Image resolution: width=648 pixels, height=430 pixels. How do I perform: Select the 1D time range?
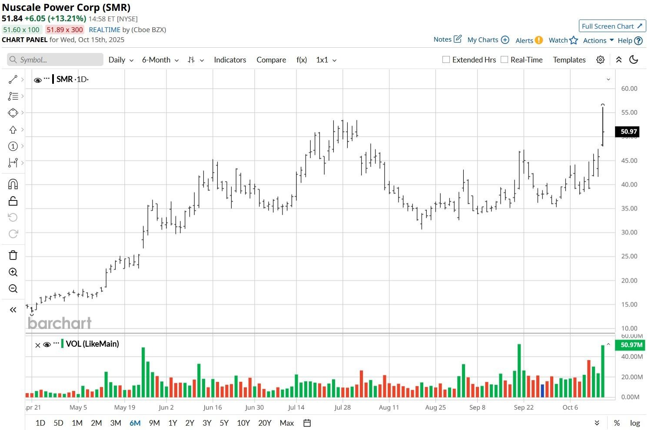[x=40, y=423]
